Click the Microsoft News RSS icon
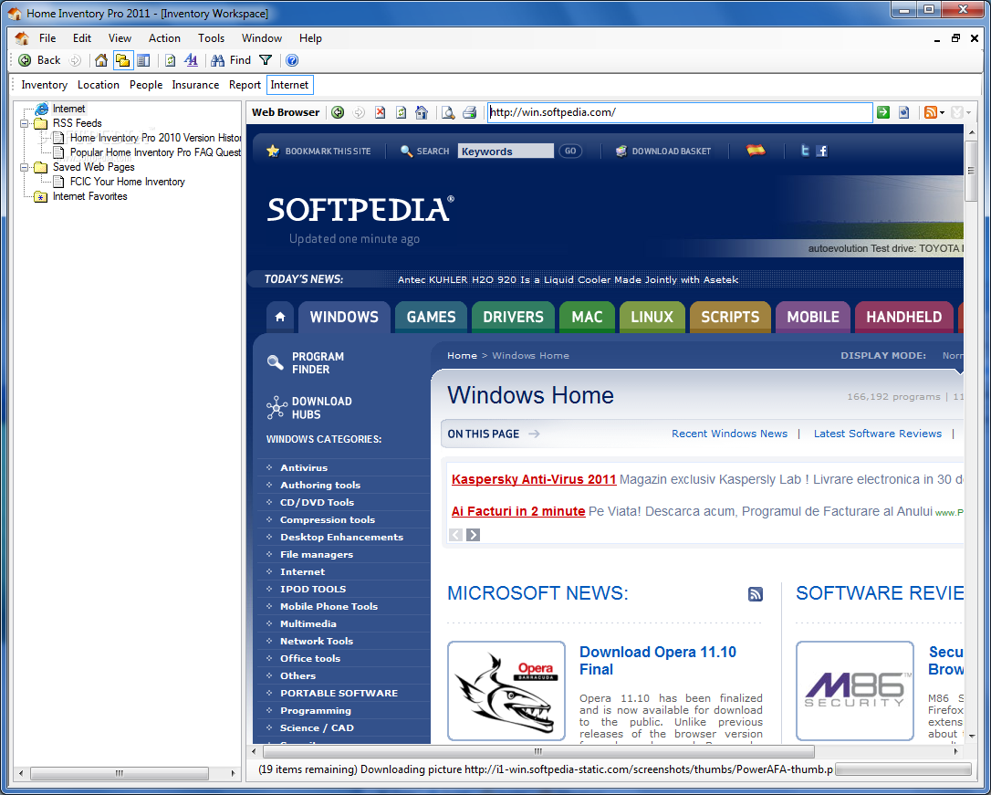The image size is (991, 795). pos(756,594)
